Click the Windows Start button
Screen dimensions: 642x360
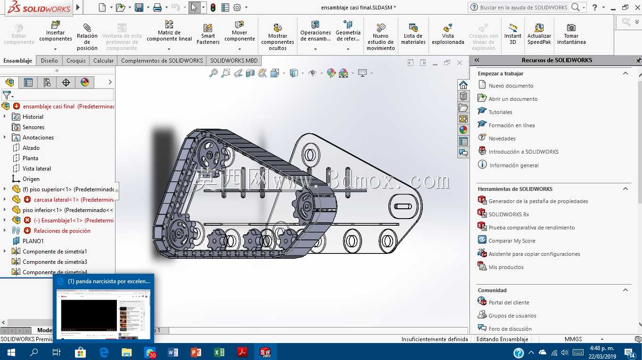coord(11,352)
